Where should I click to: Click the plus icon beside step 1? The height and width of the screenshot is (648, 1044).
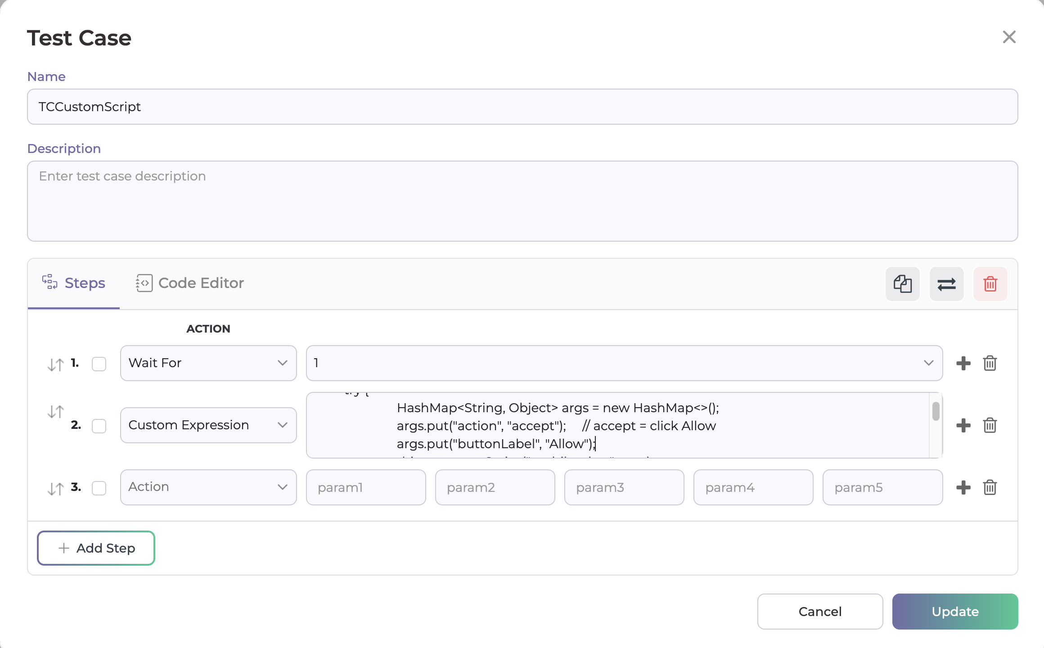click(963, 363)
